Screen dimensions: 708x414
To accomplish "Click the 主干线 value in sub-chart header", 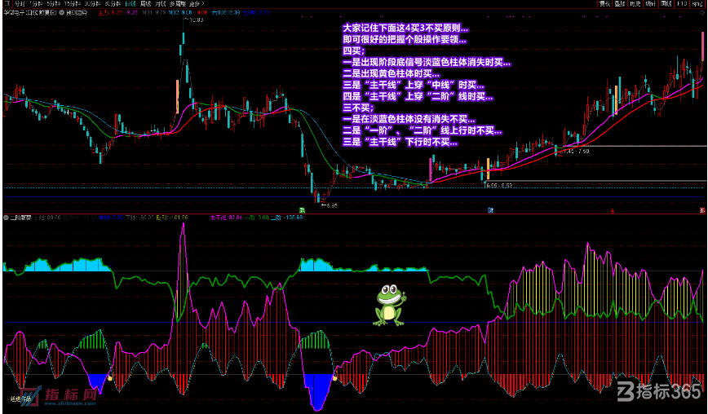I will coord(226,218).
